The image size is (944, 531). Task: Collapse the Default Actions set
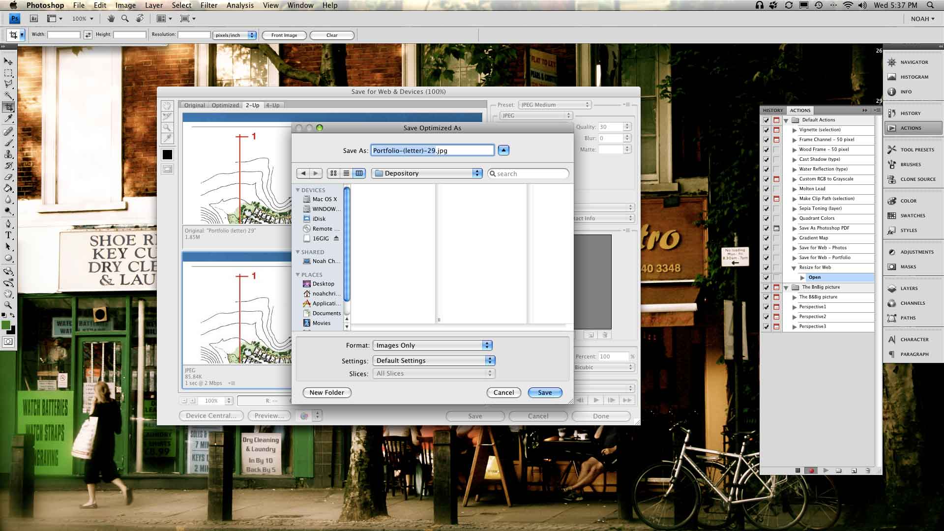(x=786, y=120)
